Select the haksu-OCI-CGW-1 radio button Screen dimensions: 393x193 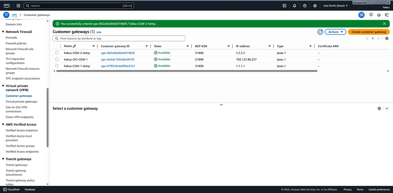[57, 59]
